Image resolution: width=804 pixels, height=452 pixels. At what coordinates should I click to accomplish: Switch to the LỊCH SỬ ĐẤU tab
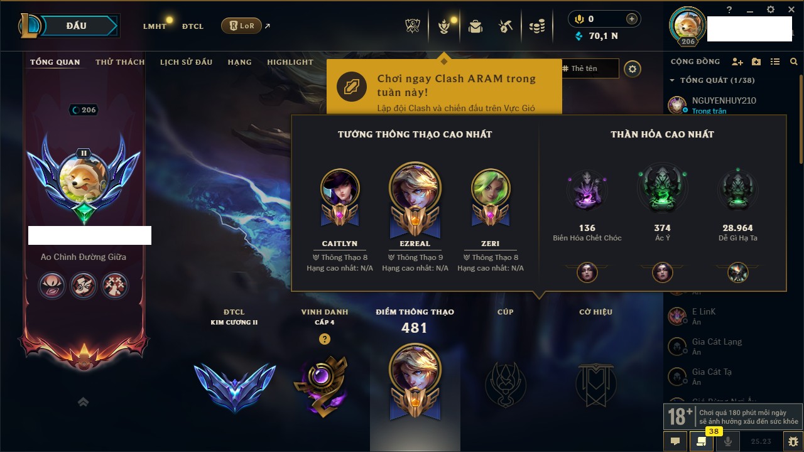pyautogui.click(x=186, y=62)
